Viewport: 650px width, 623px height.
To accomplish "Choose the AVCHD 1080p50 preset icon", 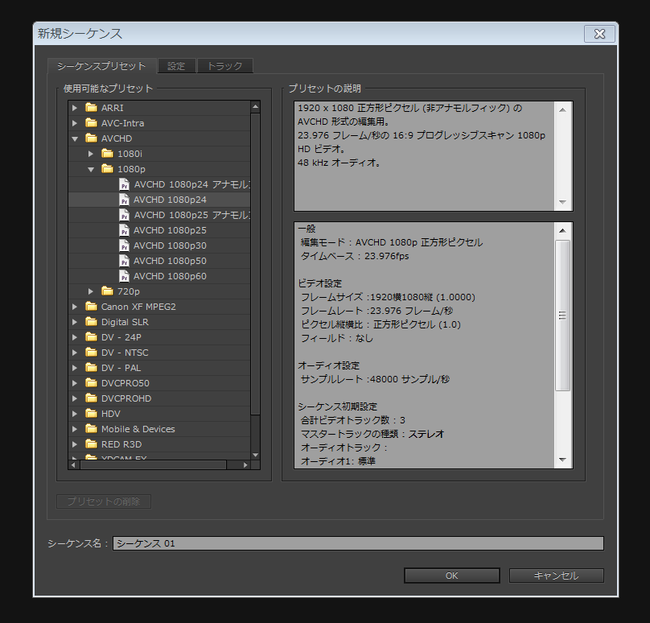I will click(124, 261).
